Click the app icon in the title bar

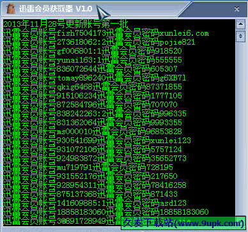[10, 9]
